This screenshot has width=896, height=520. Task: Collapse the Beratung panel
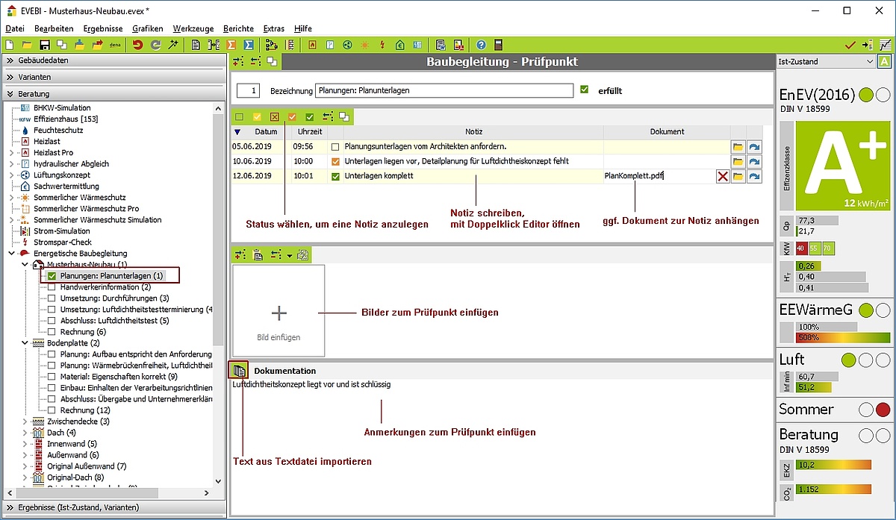(x=113, y=94)
